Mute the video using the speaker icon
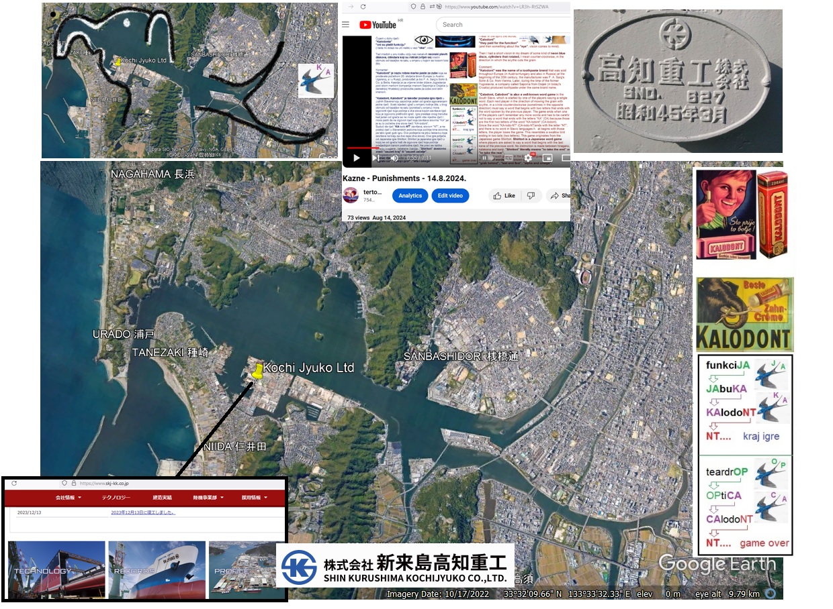Image resolution: width=833 pixels, height=609 pixels. (394, 158)
